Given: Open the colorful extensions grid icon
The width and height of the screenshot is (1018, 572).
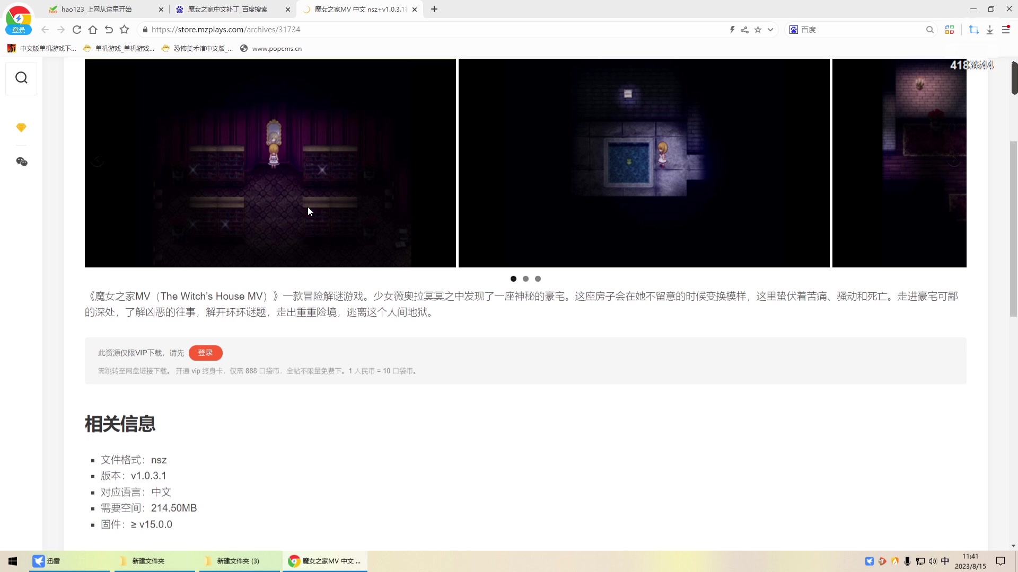Looking at the screenshot, I should tap(950, 30).
